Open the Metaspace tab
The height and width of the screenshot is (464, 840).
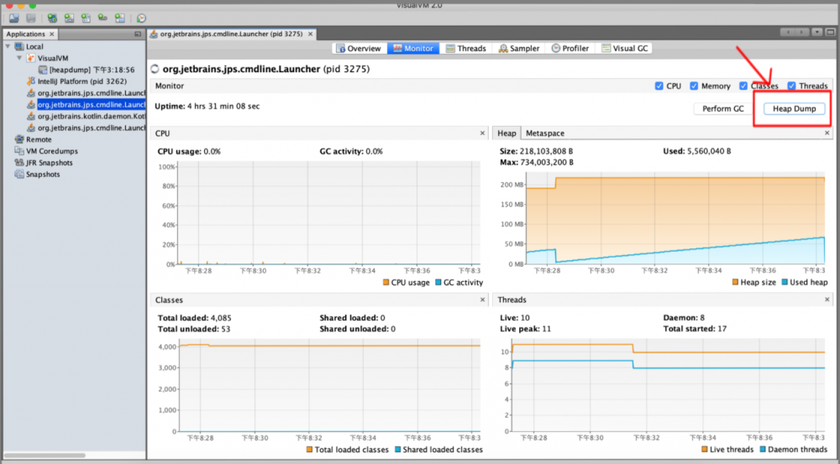point(545,133)
